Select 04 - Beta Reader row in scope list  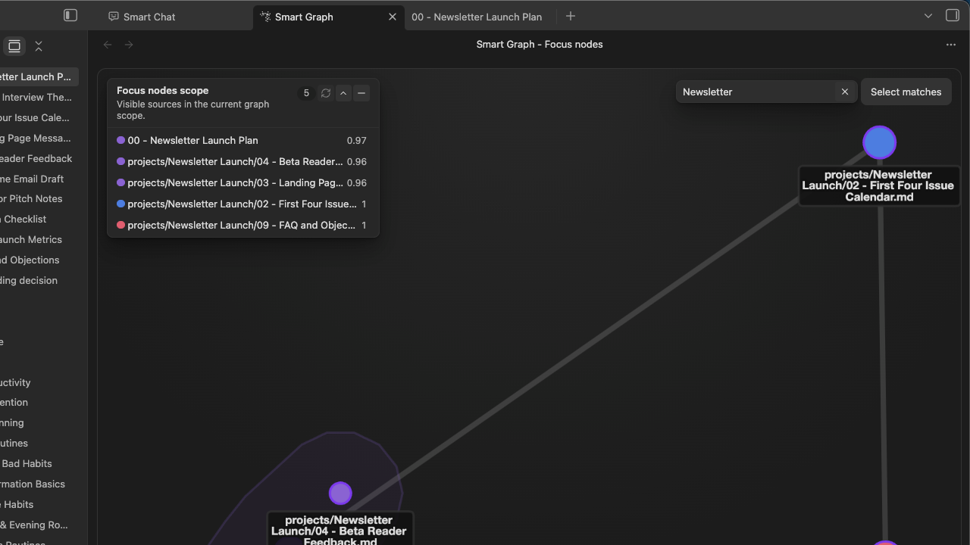[x=242, y=162]
